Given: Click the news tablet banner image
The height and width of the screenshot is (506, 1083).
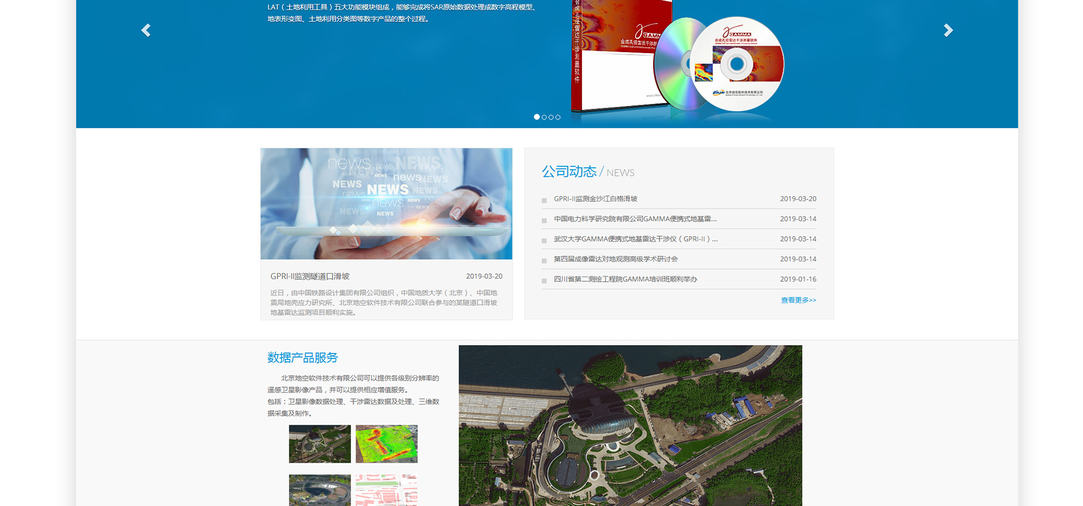Looking at the screenshot, I should (386, 203).
